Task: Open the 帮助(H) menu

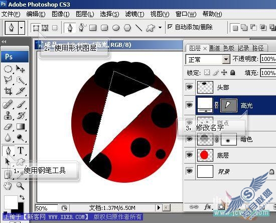Action: [x=212, y=14]
